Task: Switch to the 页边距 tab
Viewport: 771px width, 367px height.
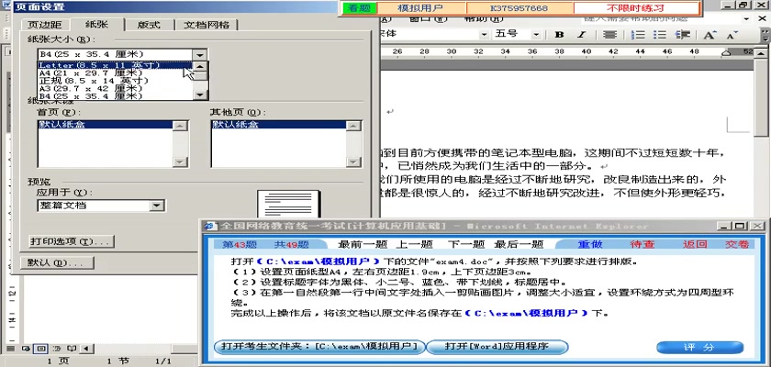Action: point(44,25)
